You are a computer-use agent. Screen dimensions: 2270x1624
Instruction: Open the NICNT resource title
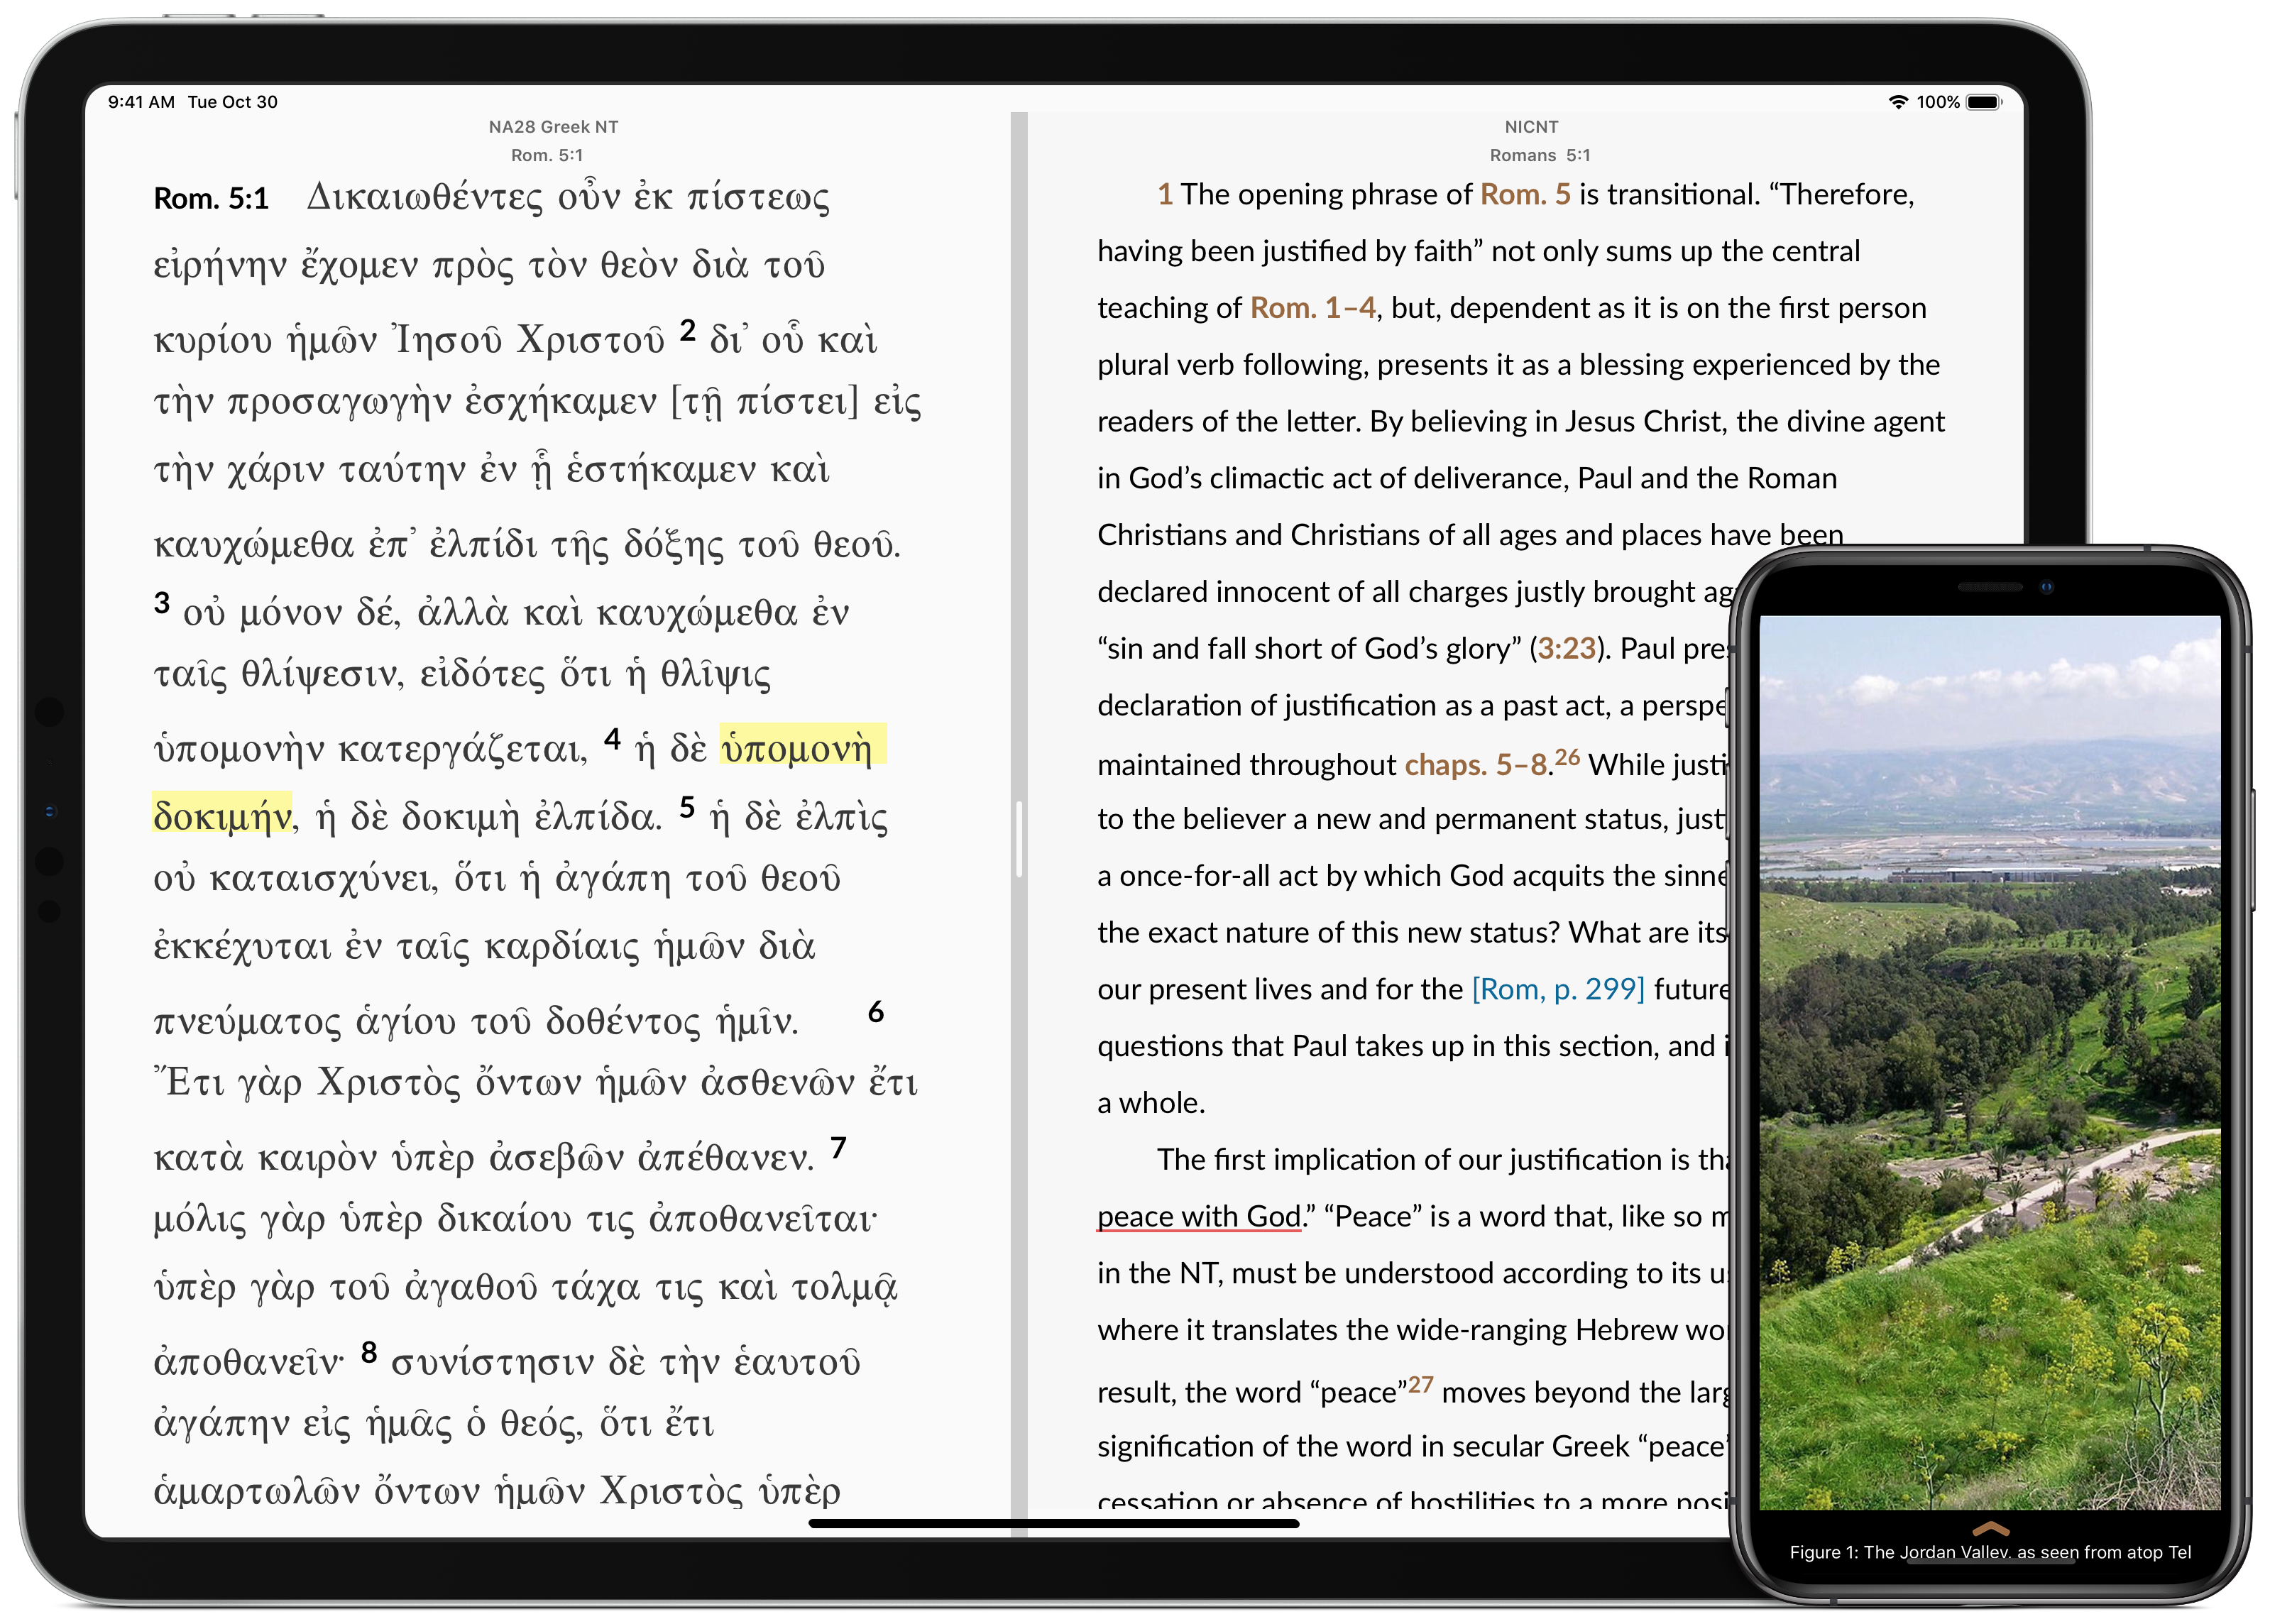coord(1531,127)
